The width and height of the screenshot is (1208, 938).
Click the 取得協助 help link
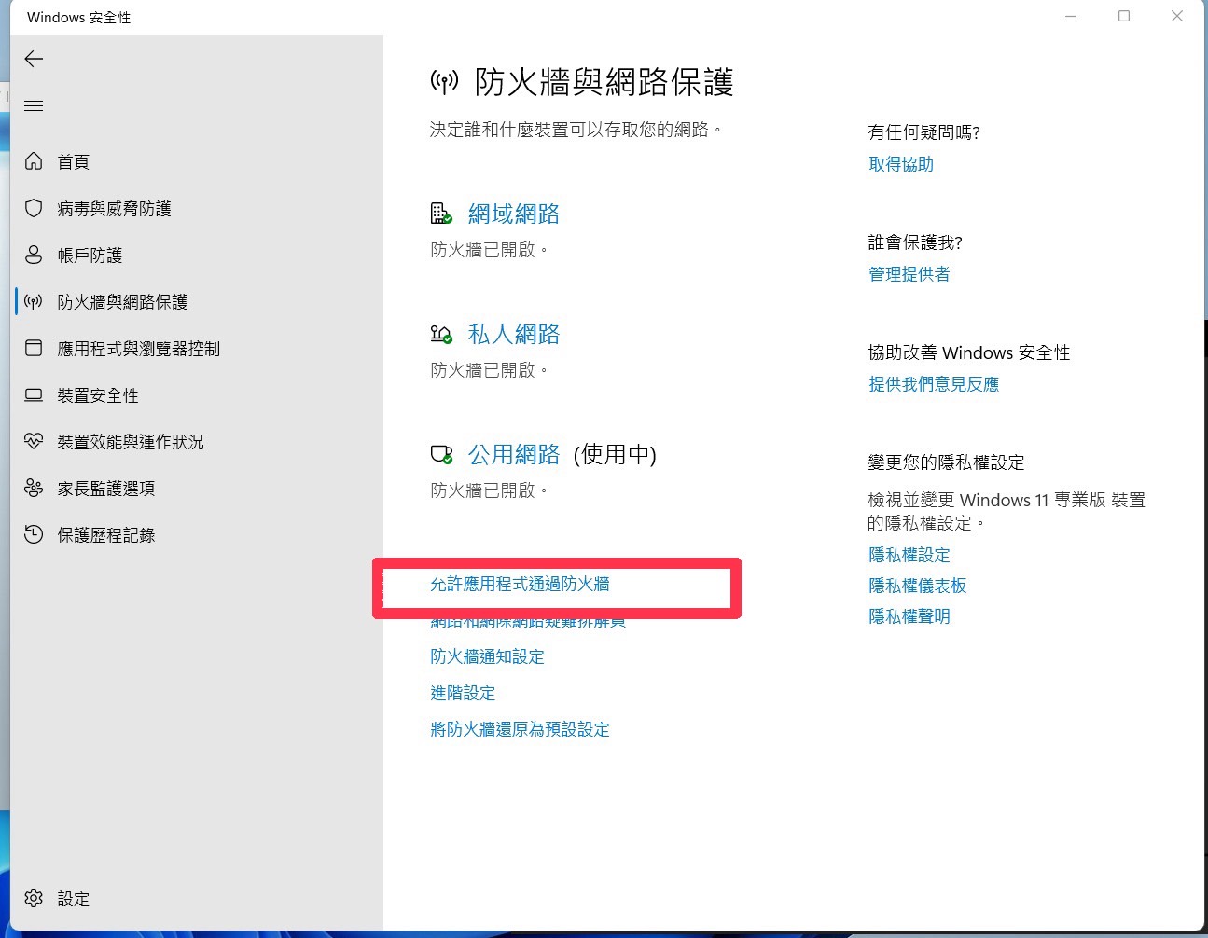(901, 164)
